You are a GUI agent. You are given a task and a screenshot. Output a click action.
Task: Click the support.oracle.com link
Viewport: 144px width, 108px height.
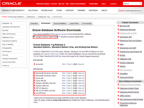(x=51, y=54)
